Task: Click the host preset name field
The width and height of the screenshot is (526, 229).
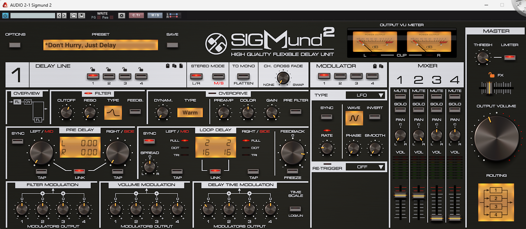Action: coord(33,15)
